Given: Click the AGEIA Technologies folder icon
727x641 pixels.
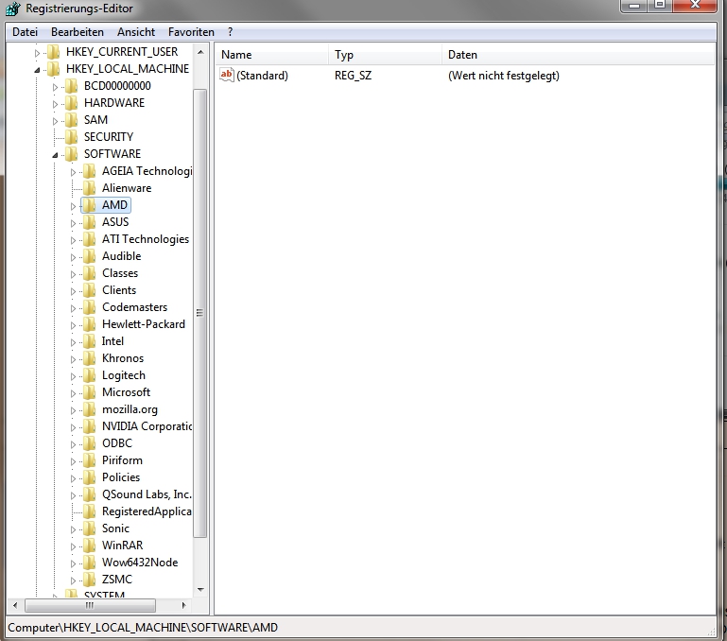Looking at the screenshot, I should click(x=90, y=171).
